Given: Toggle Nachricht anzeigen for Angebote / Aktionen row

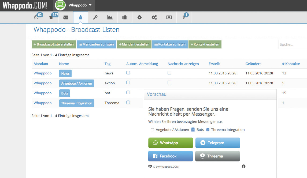Looking at the screenshot, I should (169, 83).
